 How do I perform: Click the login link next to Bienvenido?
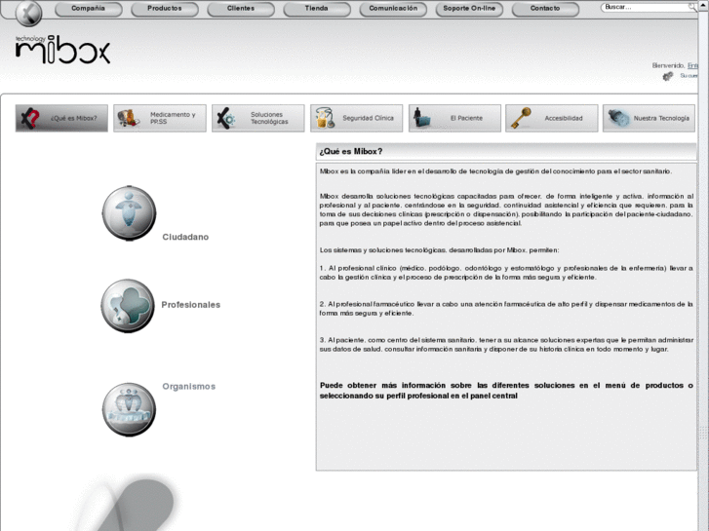[x=692, y=65]
